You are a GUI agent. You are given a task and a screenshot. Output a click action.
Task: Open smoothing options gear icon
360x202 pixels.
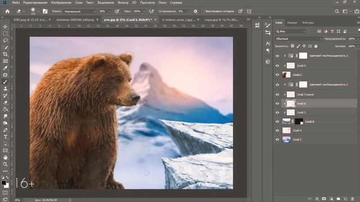pyautogui.click(x=196, y=11)
